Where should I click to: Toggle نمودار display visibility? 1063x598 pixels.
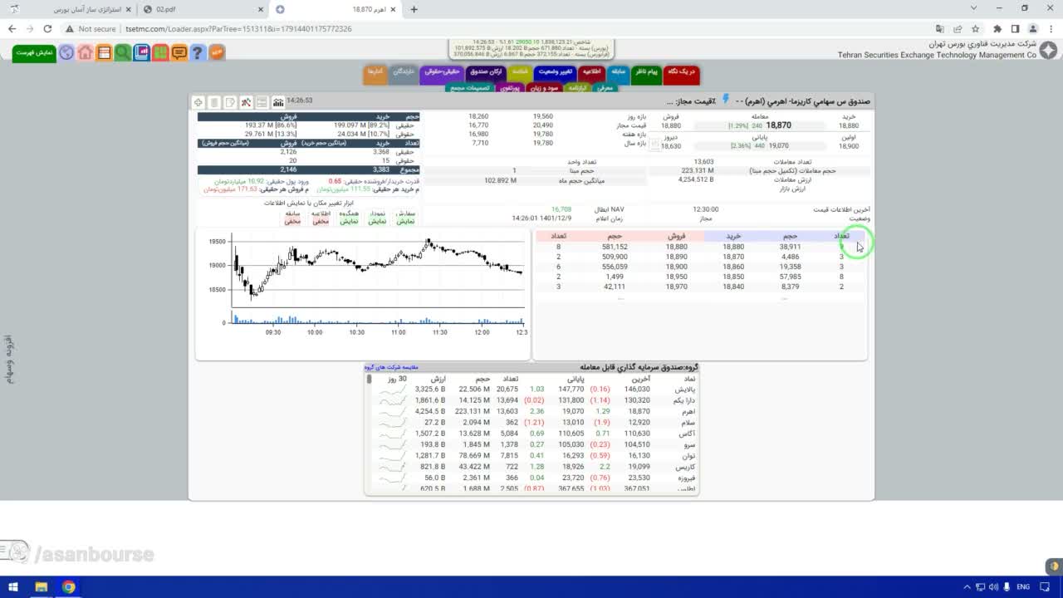pyautogui.click(x=377, y=222)
